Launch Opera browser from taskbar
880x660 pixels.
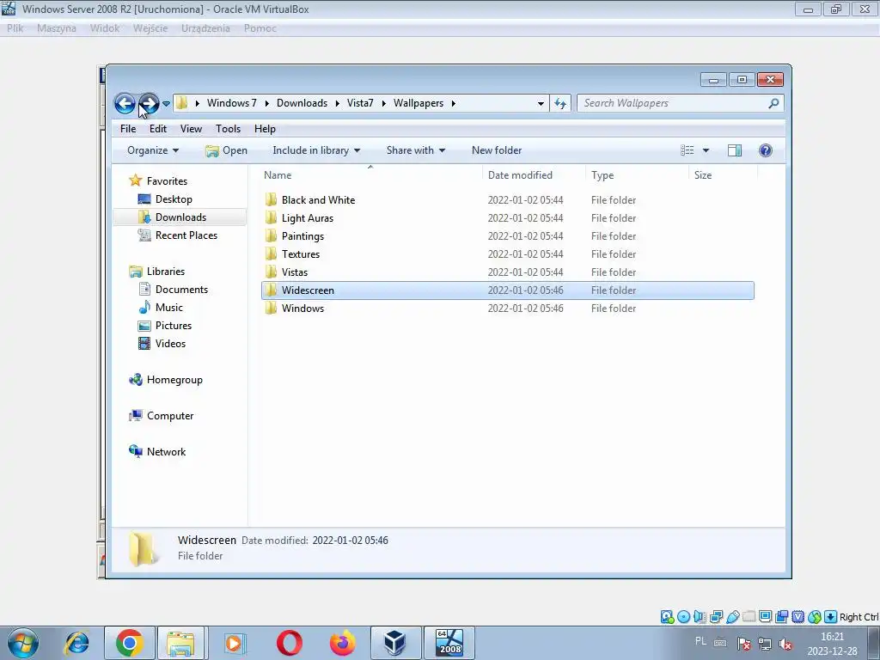click(x=290, y=643)
